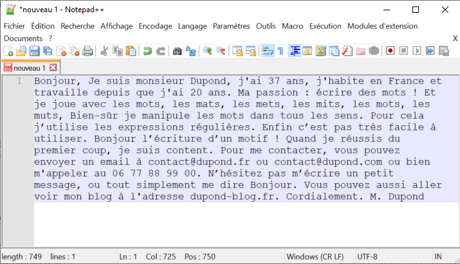The image size is (460, 264).
Task: Select the nouveau 1 tab
Action: pyautogui.click(x=29, y=67)
